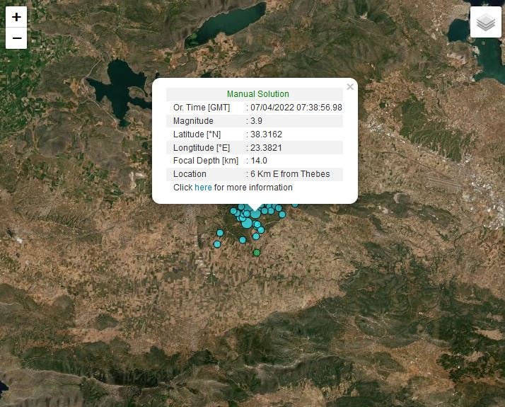Zoom in on the map
Viewport: 505px width, 407px height.
[x=16, y=17]
